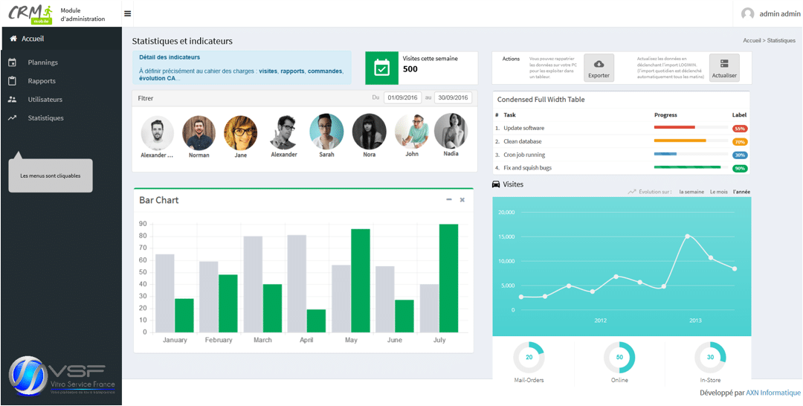Select Alexander … user's avatar with beard

click(x=157, y=132)
